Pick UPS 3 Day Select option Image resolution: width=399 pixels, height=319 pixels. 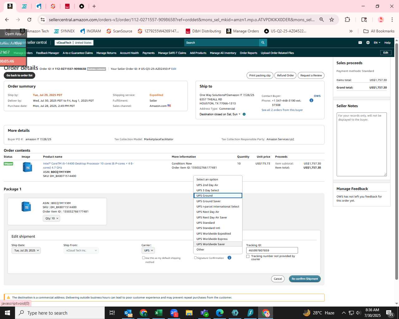click(218, 190)
